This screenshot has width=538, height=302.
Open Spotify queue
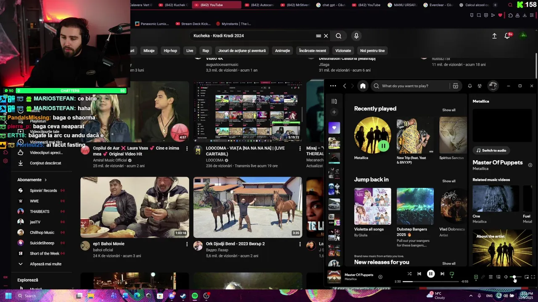491,277
